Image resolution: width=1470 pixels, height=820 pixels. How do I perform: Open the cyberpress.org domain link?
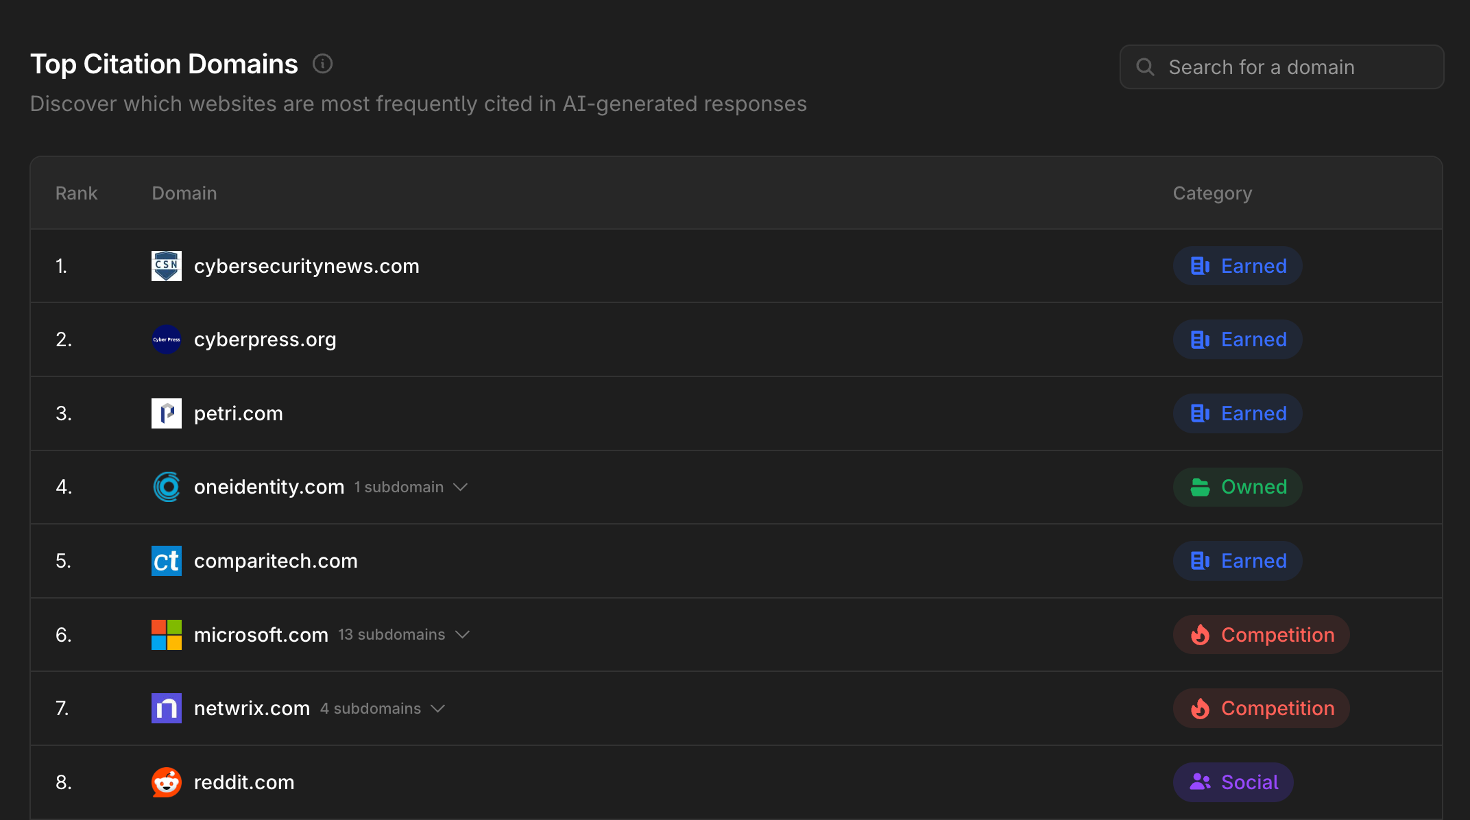(265, 339)
